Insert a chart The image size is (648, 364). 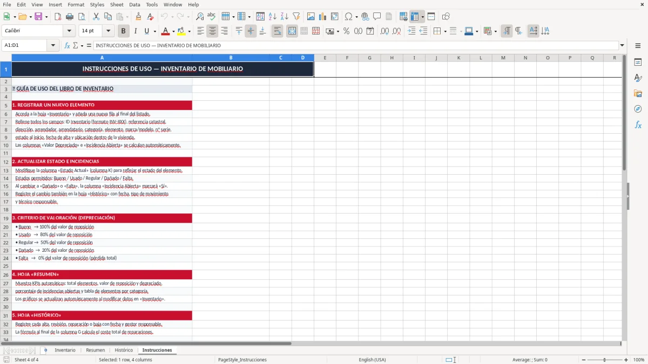(323, 17)
